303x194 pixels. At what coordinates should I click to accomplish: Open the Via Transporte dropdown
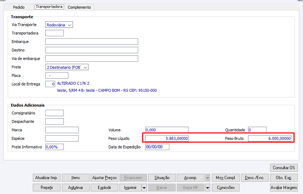[59, 25]
